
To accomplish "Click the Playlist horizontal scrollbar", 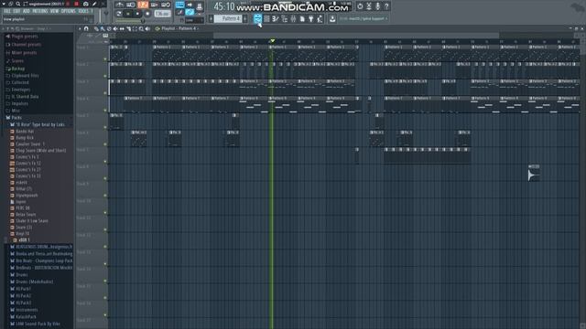I will coord(356,36).
